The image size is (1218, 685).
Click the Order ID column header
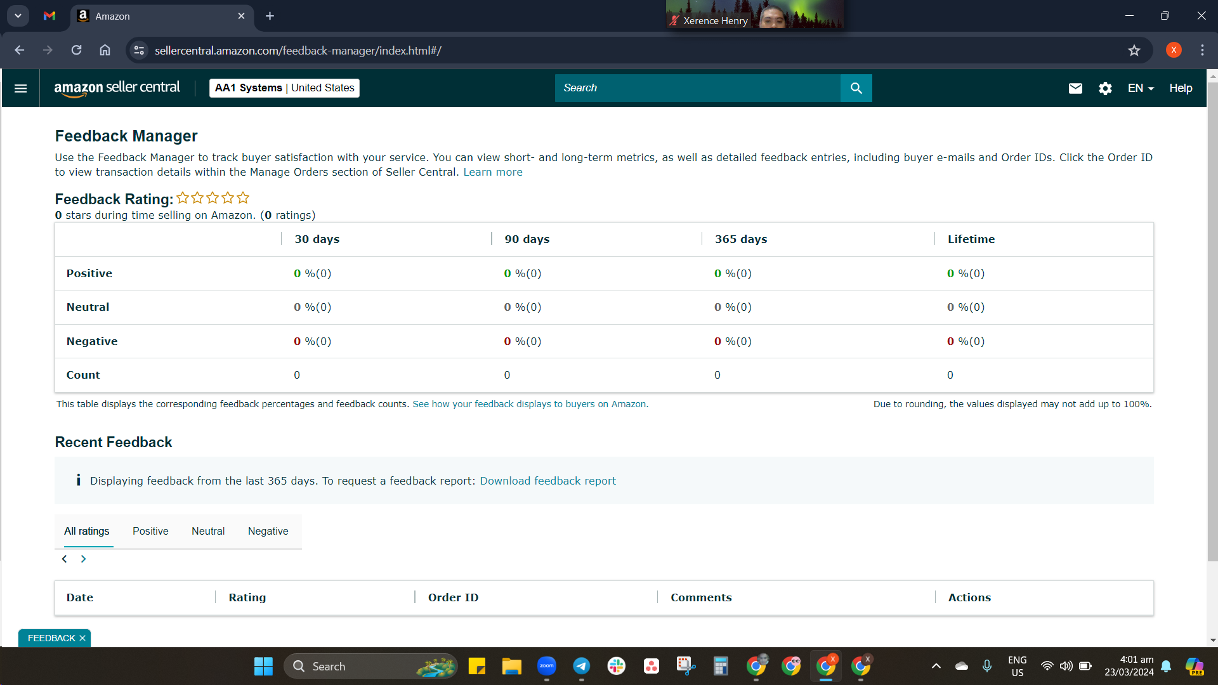coord(453,597)
